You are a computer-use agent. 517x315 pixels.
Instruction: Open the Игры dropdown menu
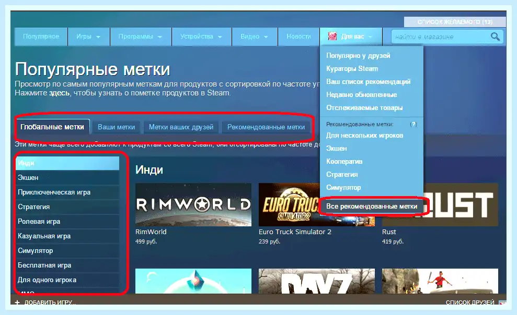point(88,37)
